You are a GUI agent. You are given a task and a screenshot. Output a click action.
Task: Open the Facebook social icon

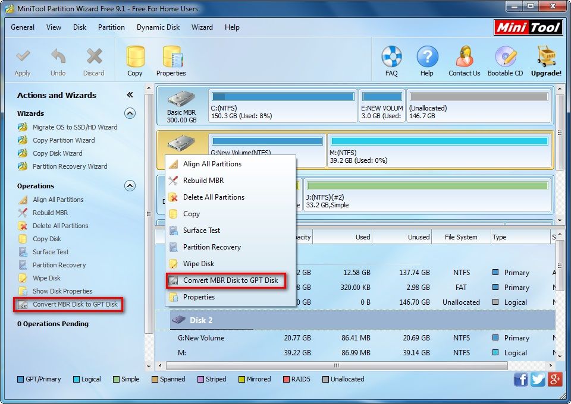521,380
